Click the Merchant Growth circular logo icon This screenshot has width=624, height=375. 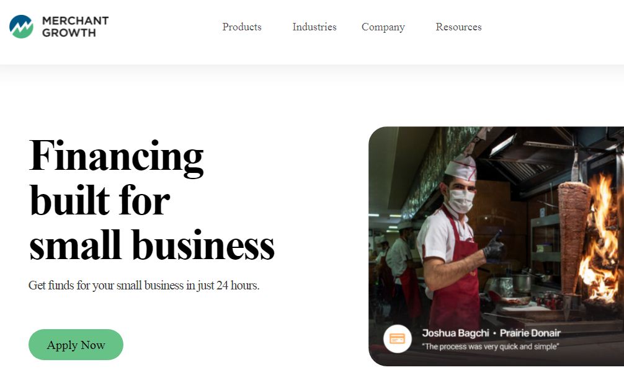coord(21,27)
